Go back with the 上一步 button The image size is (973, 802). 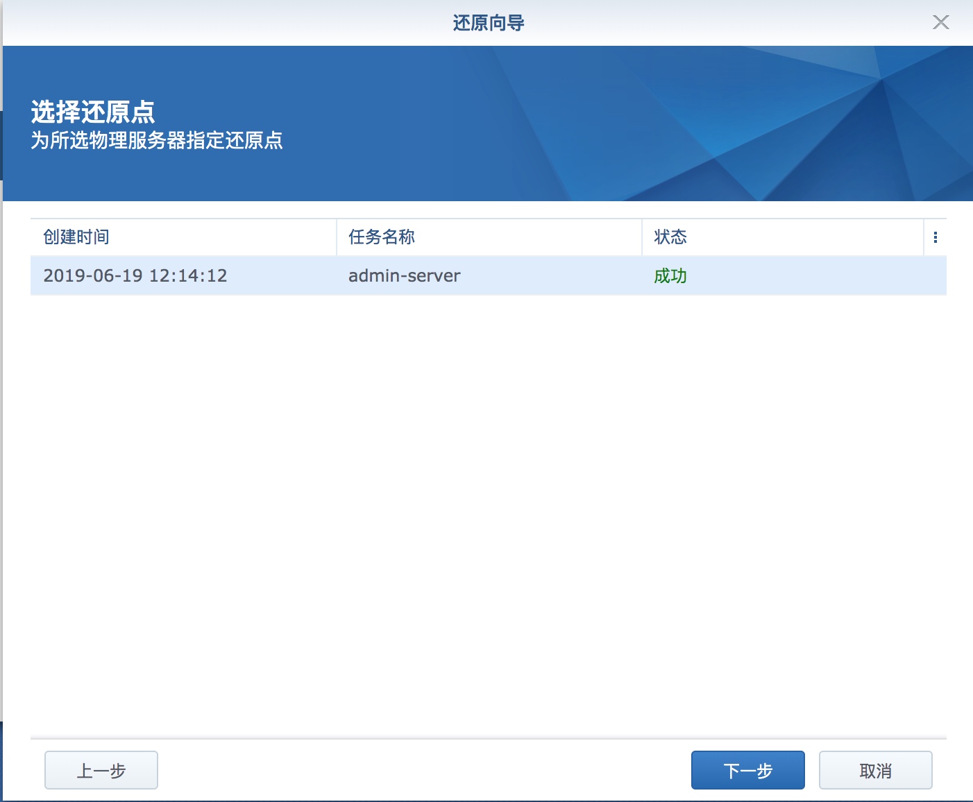coord(101,770)
